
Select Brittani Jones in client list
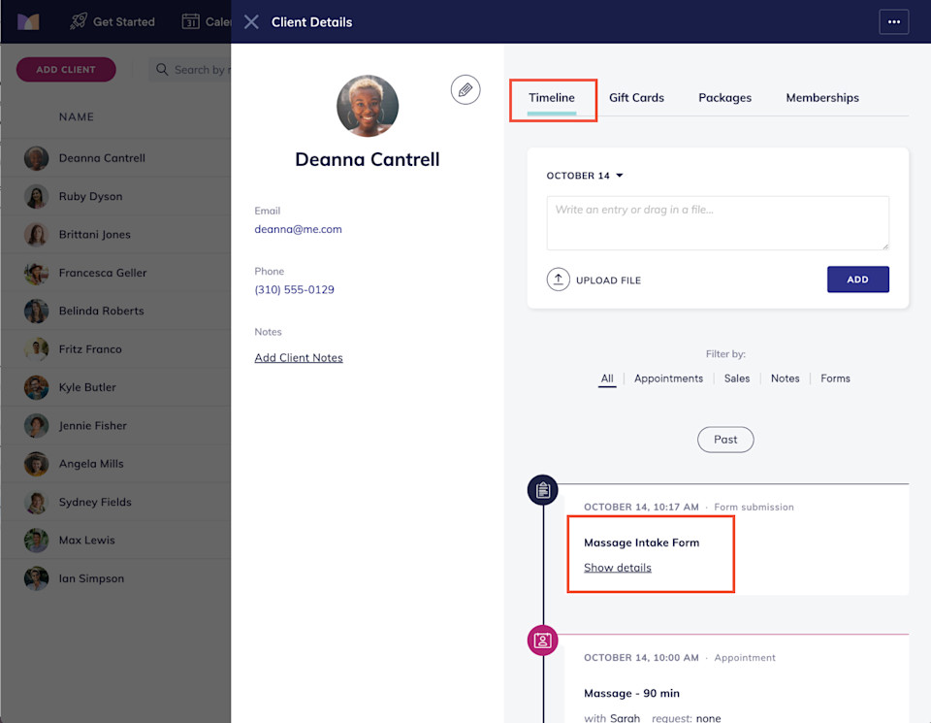click(115, 234)
